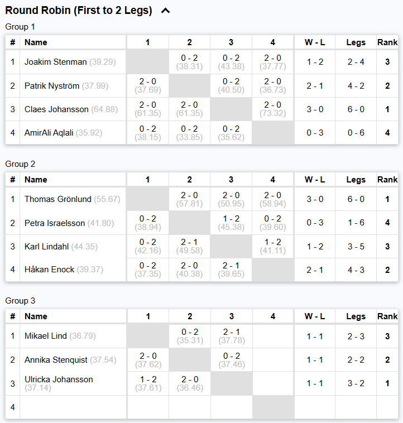Click the W - L header in Group 3
Image resolution: width=403 pixels, height=423 pixels.
315,316
